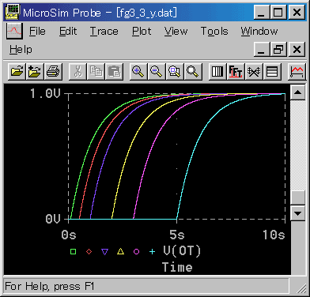
Task: Click the Paste clipboard icon
Action: click(114, 71)
